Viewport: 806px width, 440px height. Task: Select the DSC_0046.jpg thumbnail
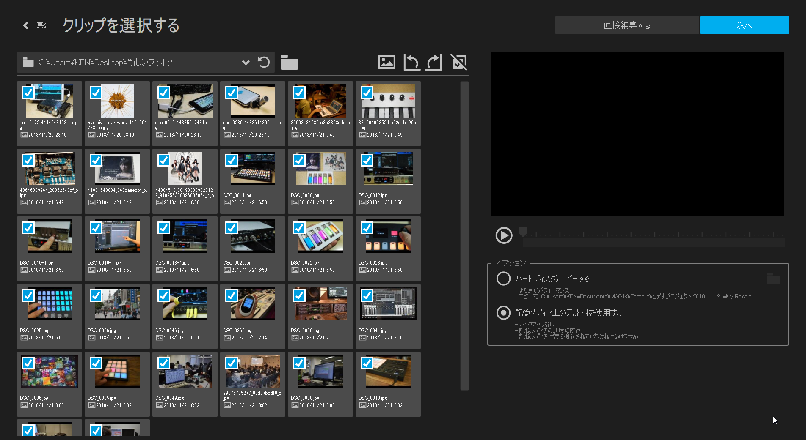click(185, 303)
